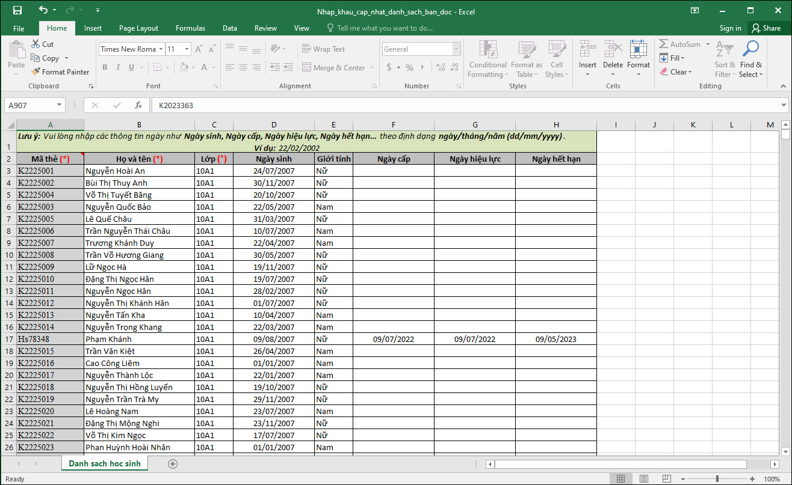Image resolution: width=792 pixels, height=485 pixels.
Task: Click the Sign in link
Action: (x=730, y=28)
